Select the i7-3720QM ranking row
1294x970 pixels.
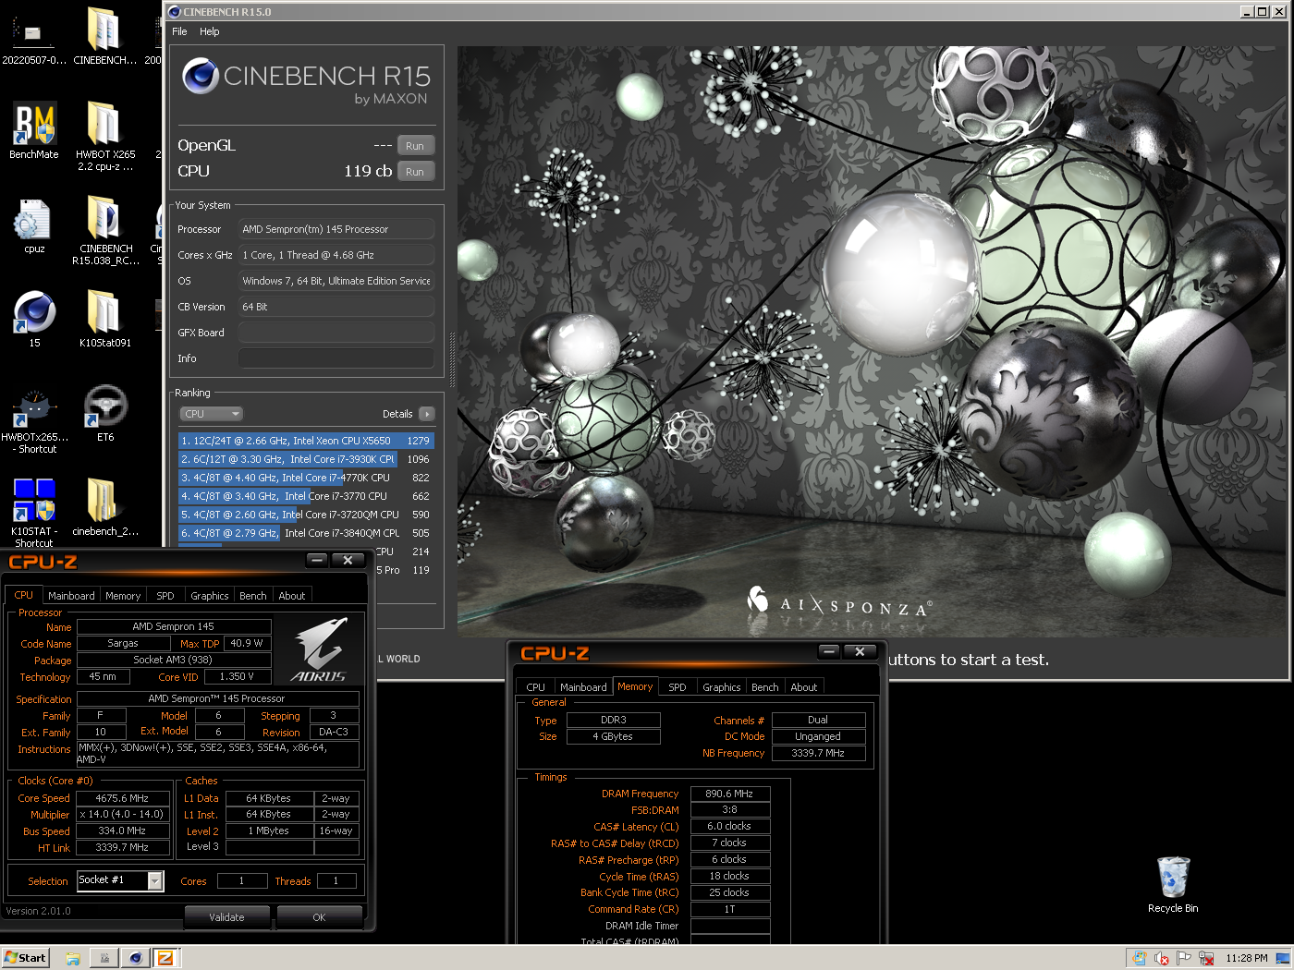tap(306, 515)
